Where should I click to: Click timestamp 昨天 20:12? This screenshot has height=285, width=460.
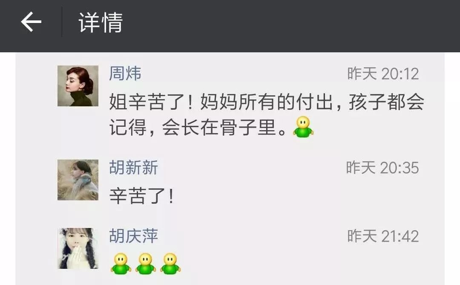[x=383, y=74]
